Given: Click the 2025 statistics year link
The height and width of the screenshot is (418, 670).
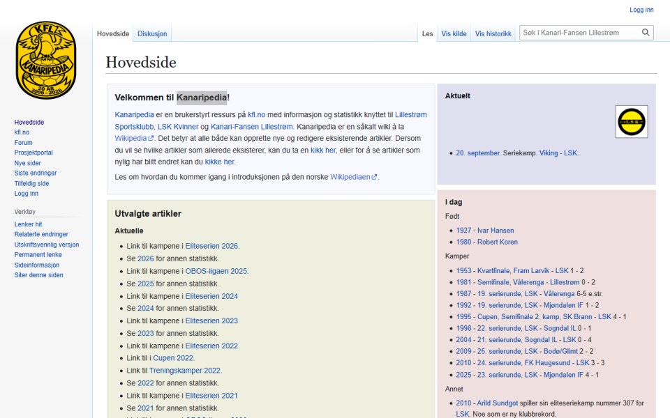Looking at the screenshot, I should click(145, 284).
